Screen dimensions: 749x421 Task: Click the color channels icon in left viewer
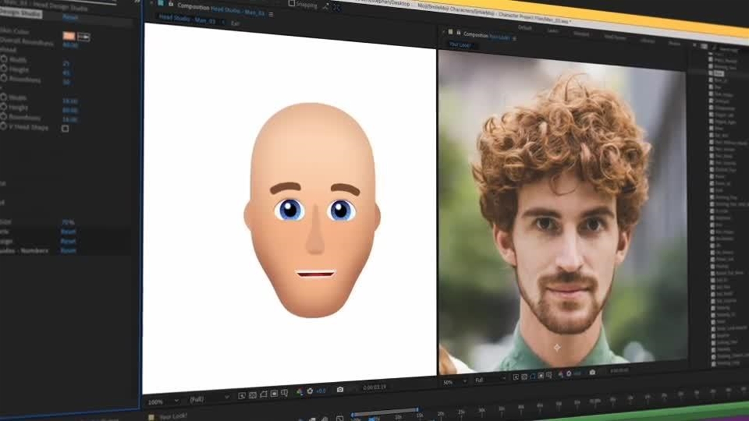300,392
